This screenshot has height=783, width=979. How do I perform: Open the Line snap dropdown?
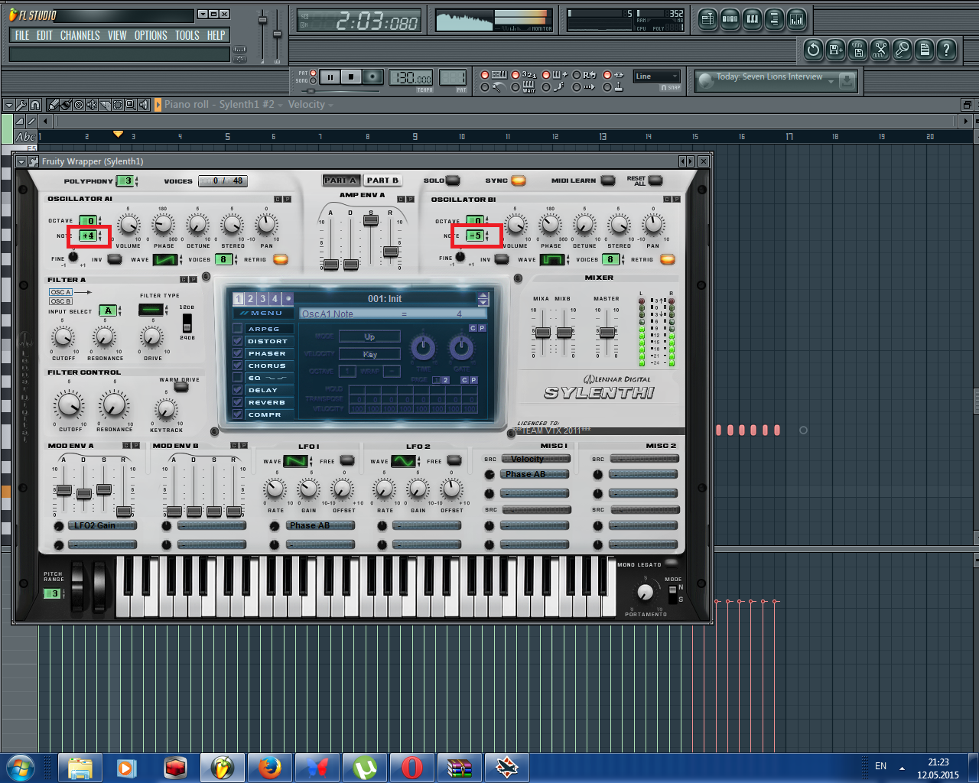657,76
